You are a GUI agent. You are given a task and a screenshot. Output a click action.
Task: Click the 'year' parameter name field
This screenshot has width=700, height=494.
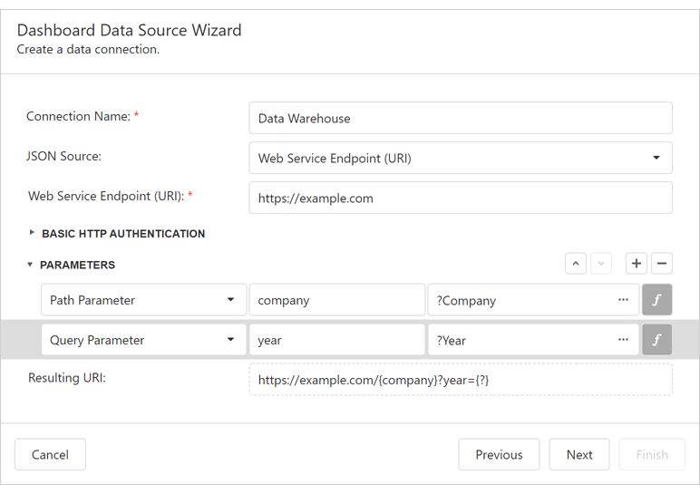click(x=336, y=340)
